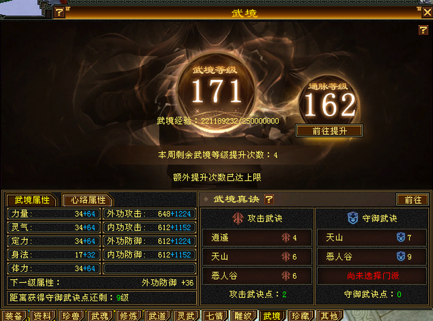
Task: Click the 外功攻击 stat row
Action: point(149,213)
